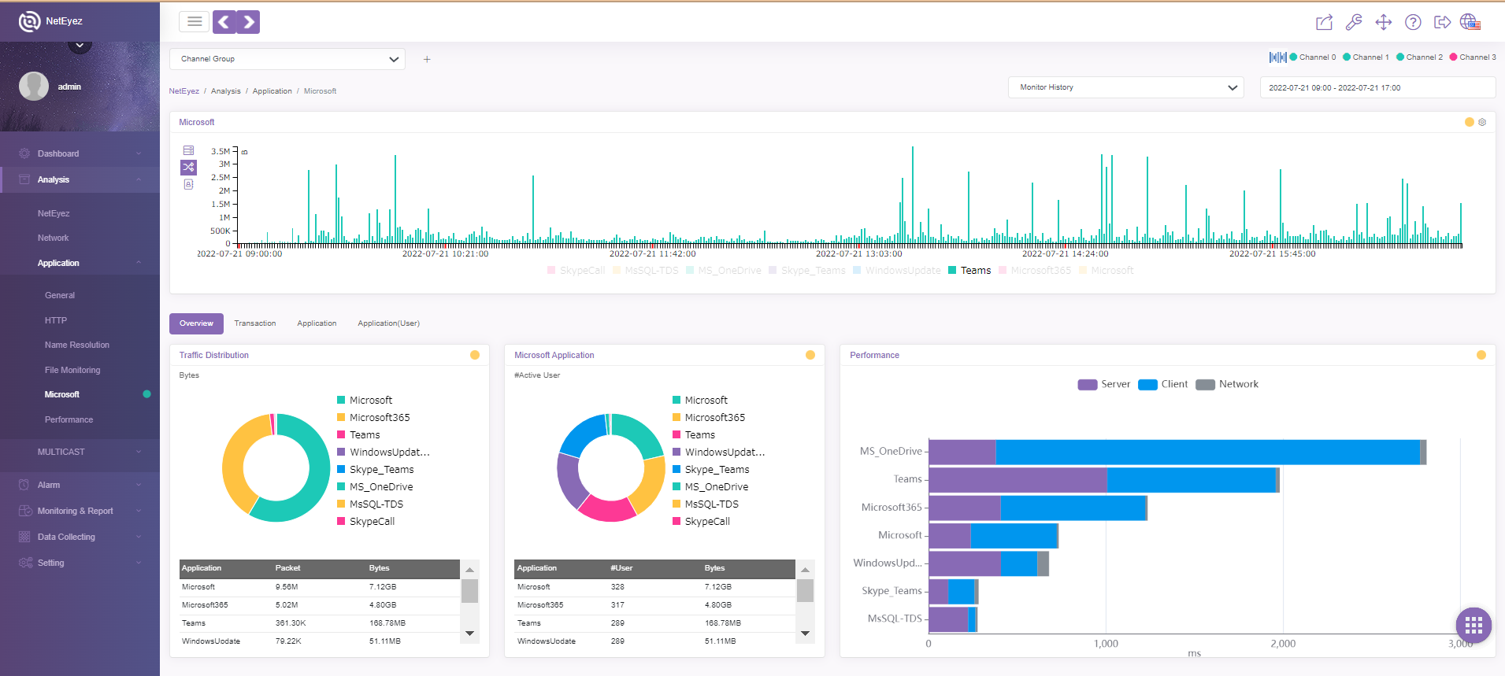
Task: Click the Channel 3 pink indicator
Action: point(1453,57)
